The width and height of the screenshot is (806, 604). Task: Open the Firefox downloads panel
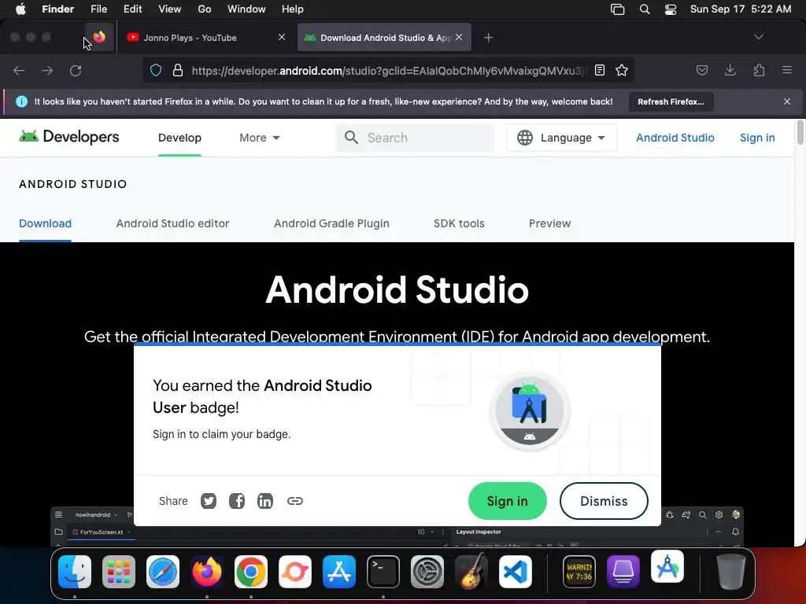click(x=730, y=70)
